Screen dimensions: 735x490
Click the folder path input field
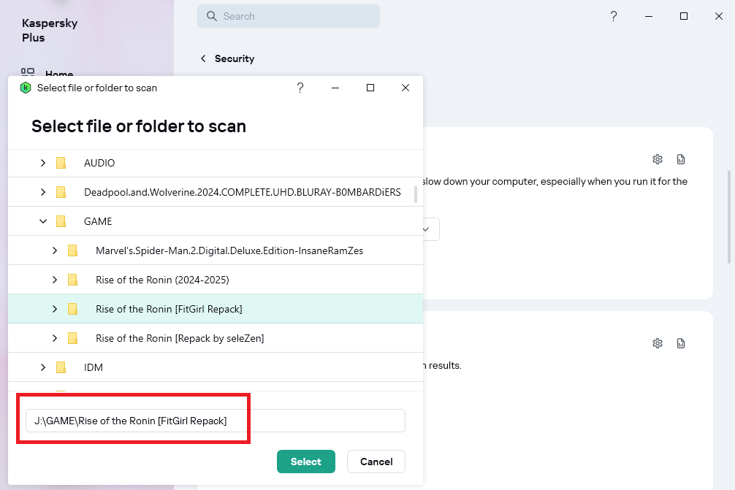[x=216, y=421]
